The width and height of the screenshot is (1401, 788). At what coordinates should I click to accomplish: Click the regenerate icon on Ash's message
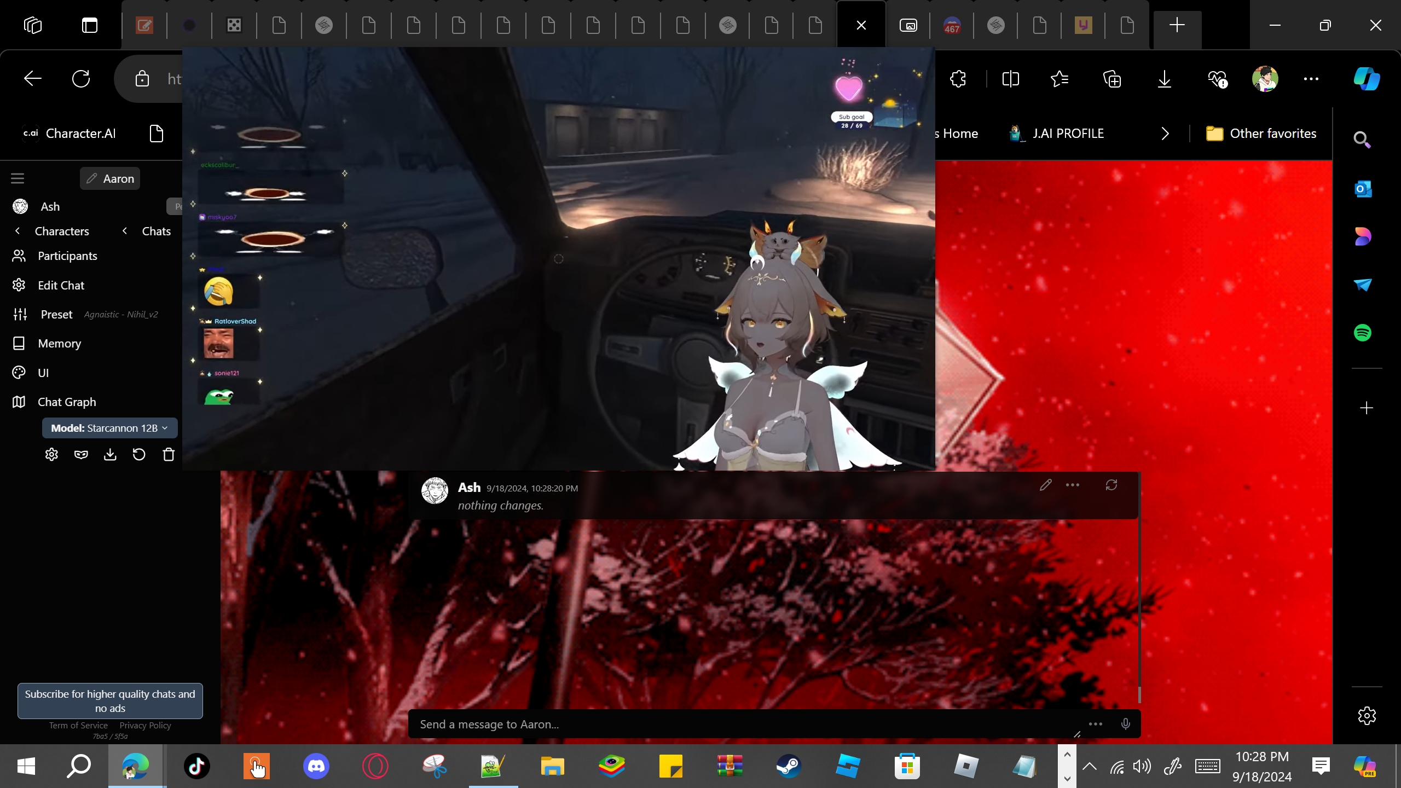click(1111, 485)
